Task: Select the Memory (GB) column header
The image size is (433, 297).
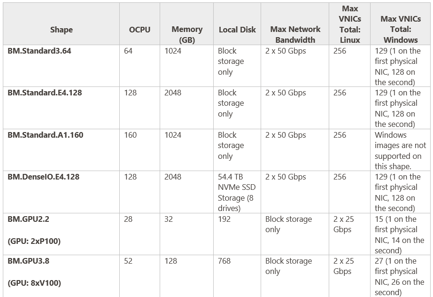Action: tap(187, 35)
